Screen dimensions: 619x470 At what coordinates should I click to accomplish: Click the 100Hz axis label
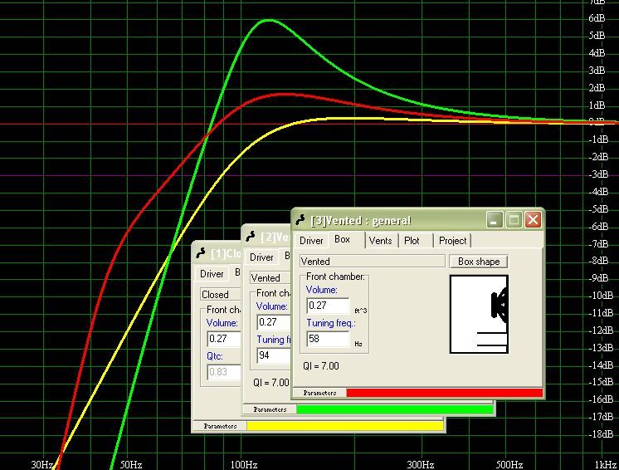coord(244,464)
